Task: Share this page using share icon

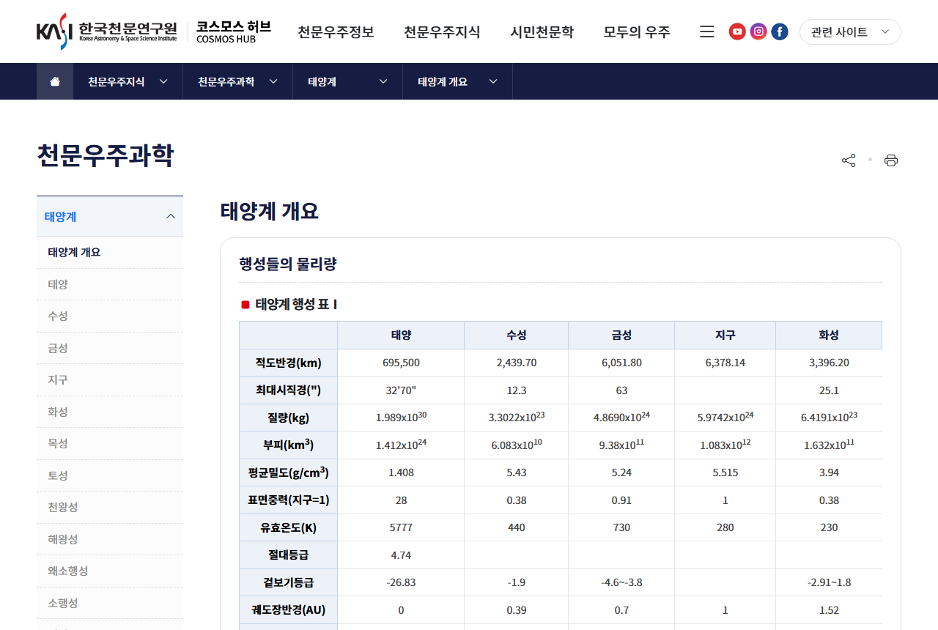Action: (x=849, y=160)
